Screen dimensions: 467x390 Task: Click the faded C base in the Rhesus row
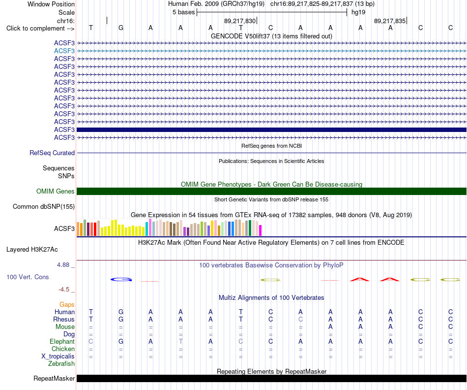pyautogui.click(x=300, y=319)
